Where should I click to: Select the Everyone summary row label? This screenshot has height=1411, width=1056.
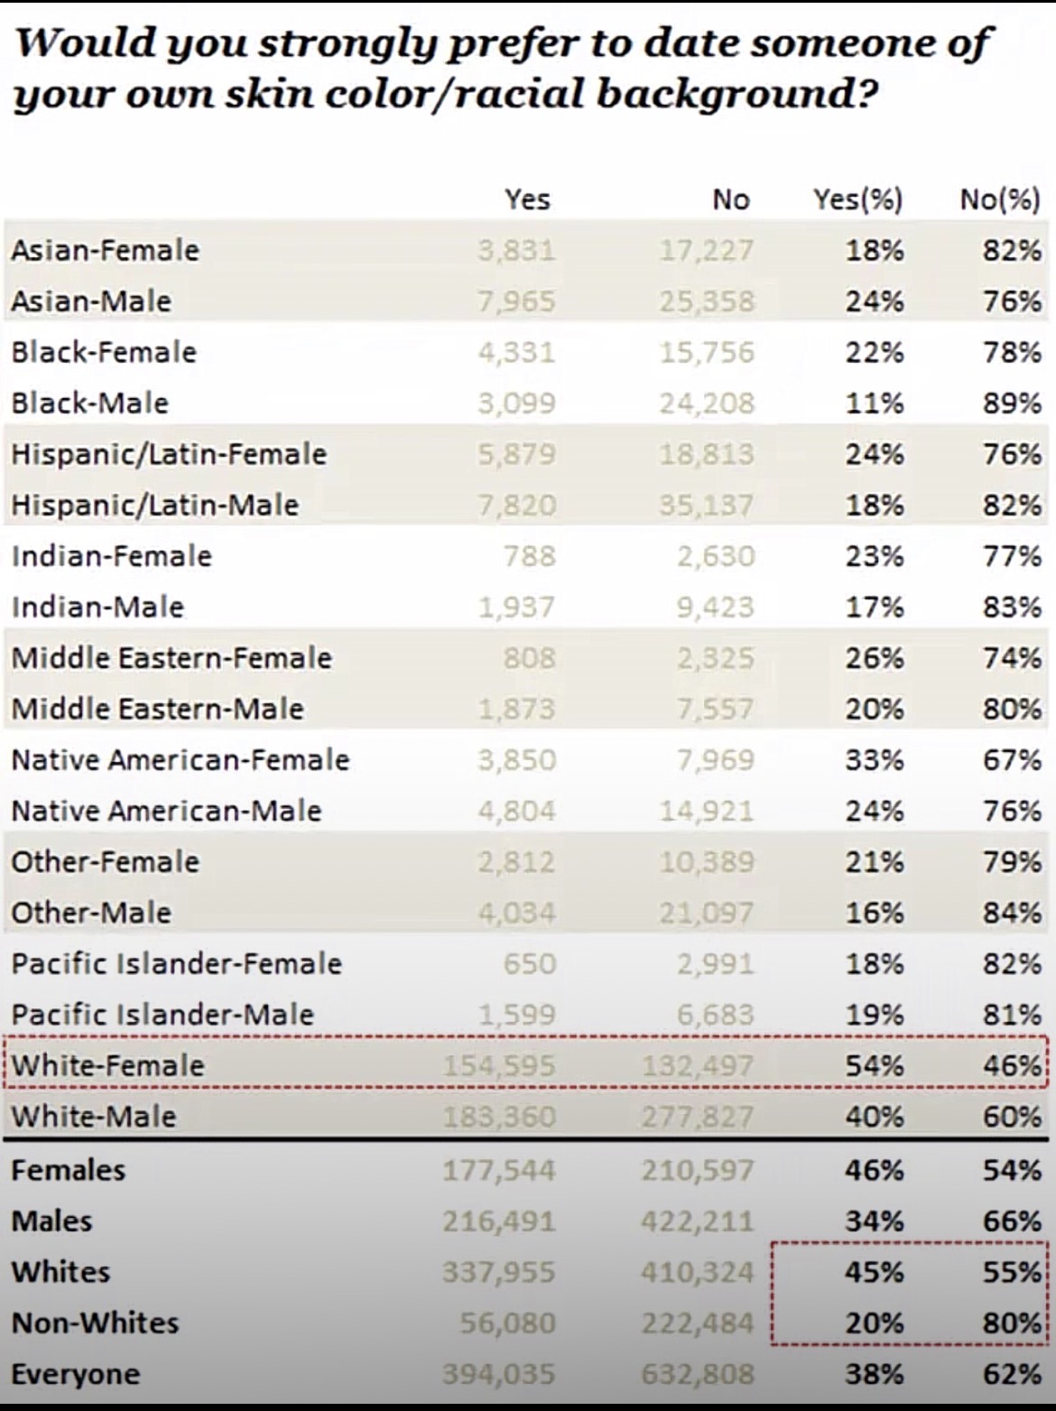76,1375
